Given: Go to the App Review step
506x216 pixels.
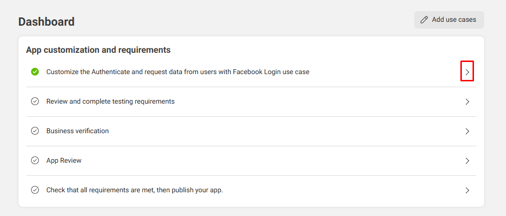Looking at the screenshot, I should pos(64,160).
